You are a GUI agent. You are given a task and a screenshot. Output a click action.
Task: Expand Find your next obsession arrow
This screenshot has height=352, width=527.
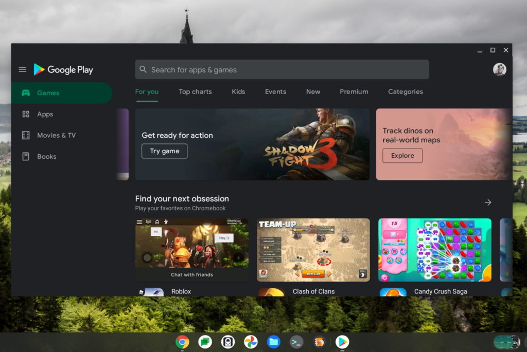coord(488,202)
